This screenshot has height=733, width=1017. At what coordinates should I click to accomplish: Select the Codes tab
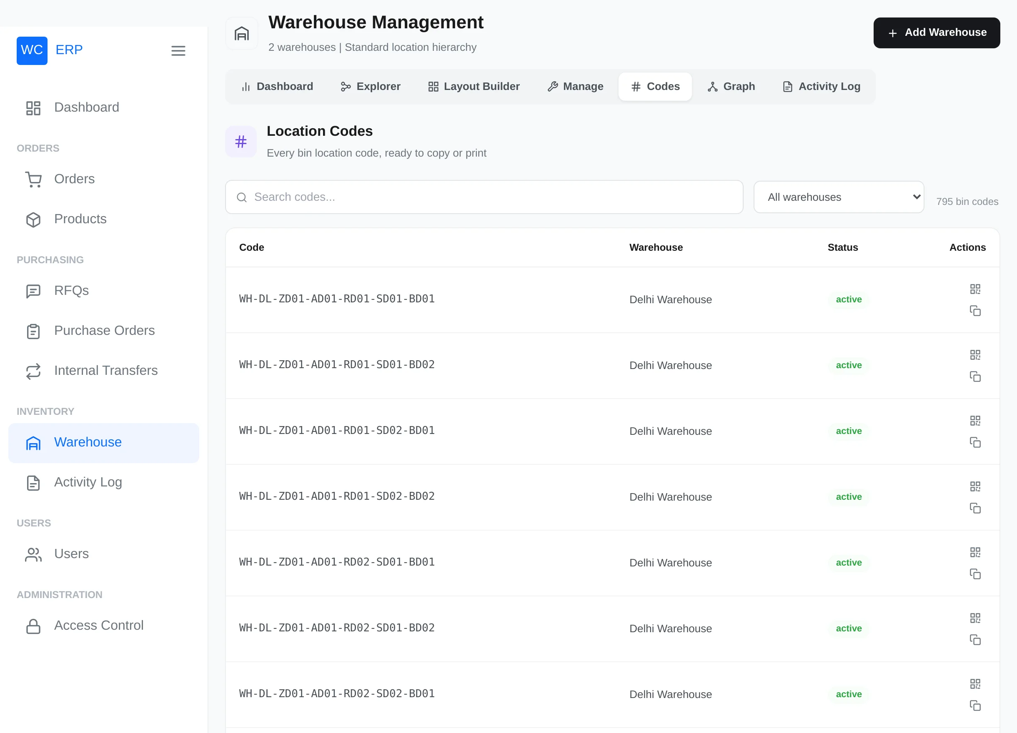coord(655,87)
